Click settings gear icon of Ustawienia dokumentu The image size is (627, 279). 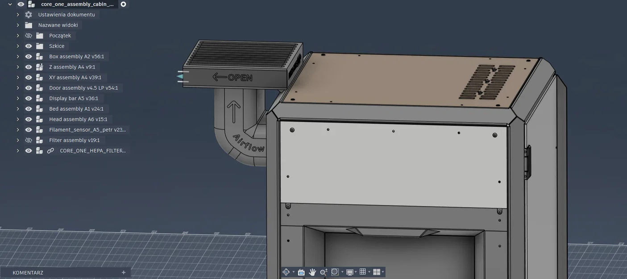(x=29, y=15)
